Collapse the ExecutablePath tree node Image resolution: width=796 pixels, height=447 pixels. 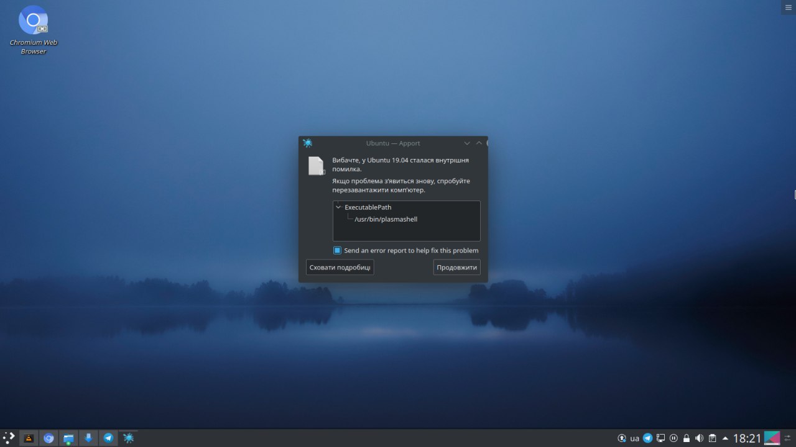pyautogui.click(x=338, y=207)
